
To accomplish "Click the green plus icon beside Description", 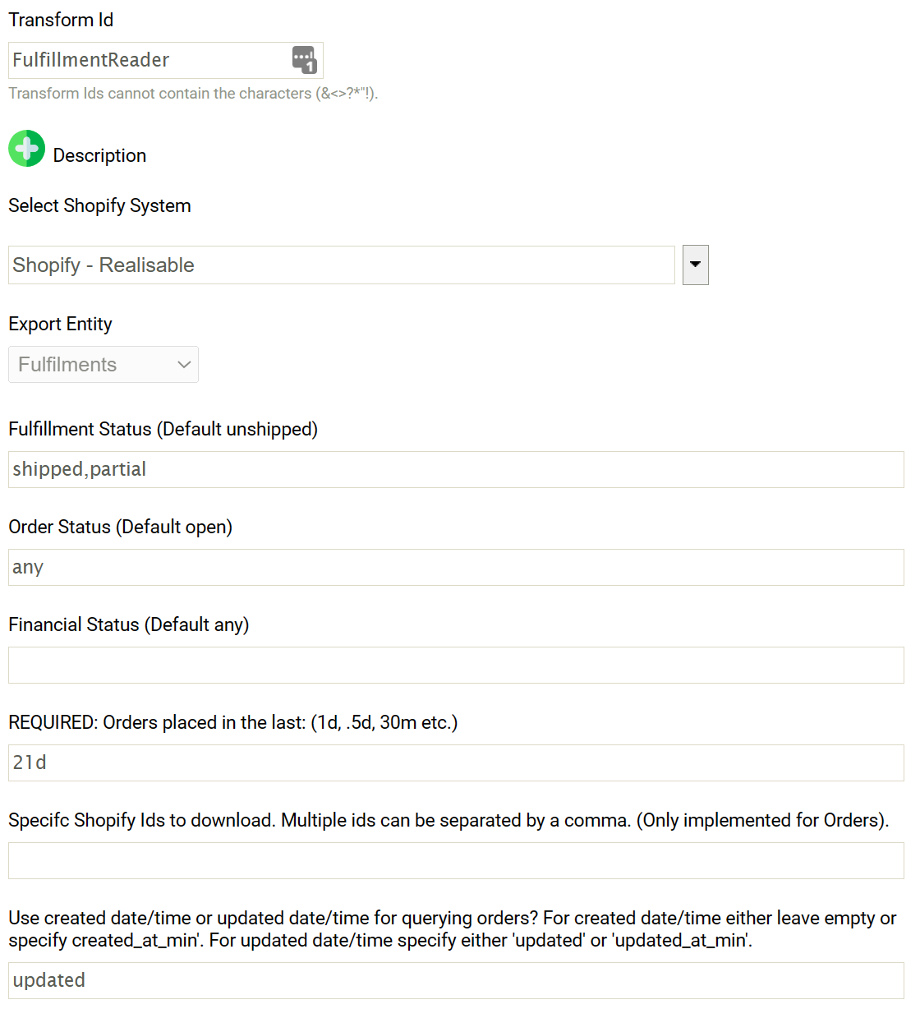I will pos(27,149).
